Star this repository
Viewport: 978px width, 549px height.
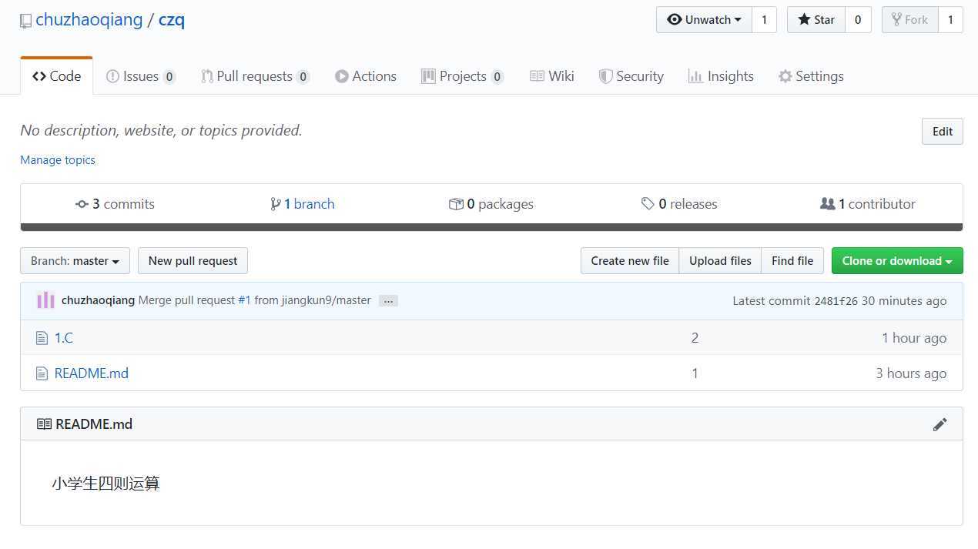816,20
